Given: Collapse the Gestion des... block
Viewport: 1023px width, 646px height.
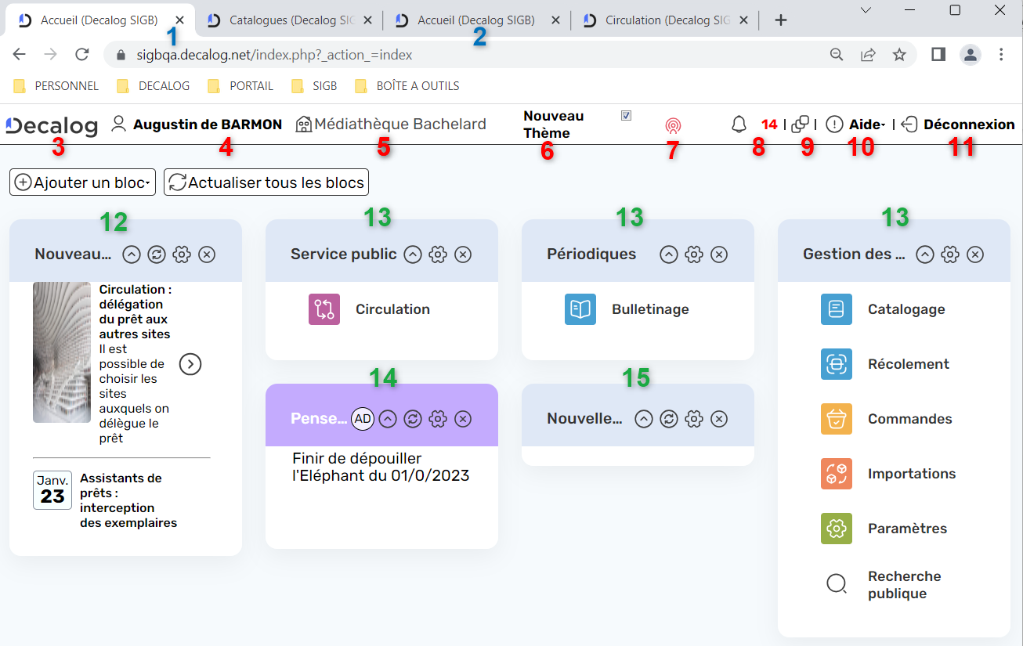Looking at the screenshot, I should (x=925, y=254).
